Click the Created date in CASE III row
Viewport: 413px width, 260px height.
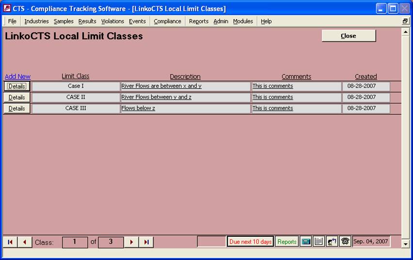click(366, 108)
